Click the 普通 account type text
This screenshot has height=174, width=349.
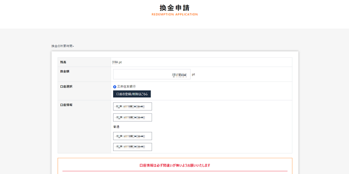(117, 127)
